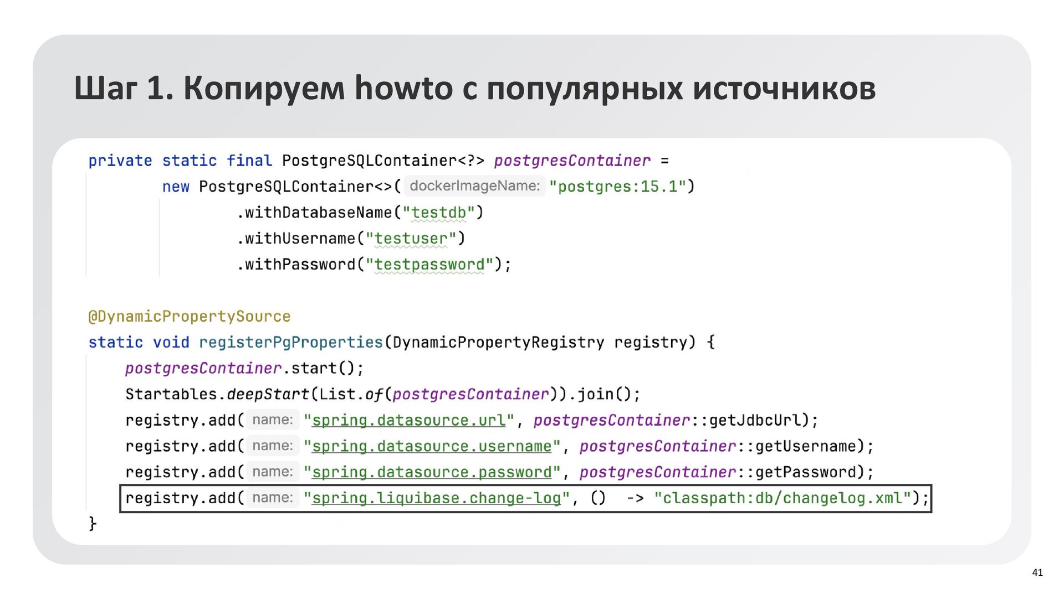Click the slide title heading text
The width and height of the screenshot is (1064, 599).
(474, 88)
